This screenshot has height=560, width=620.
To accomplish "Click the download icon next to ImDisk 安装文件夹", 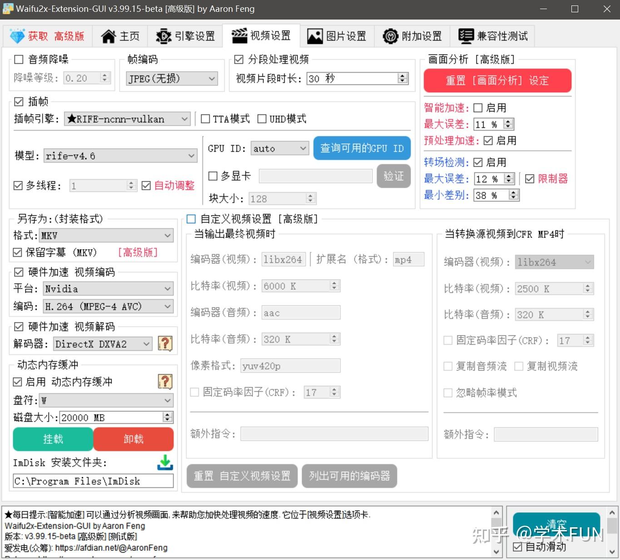I will (165, 463).
